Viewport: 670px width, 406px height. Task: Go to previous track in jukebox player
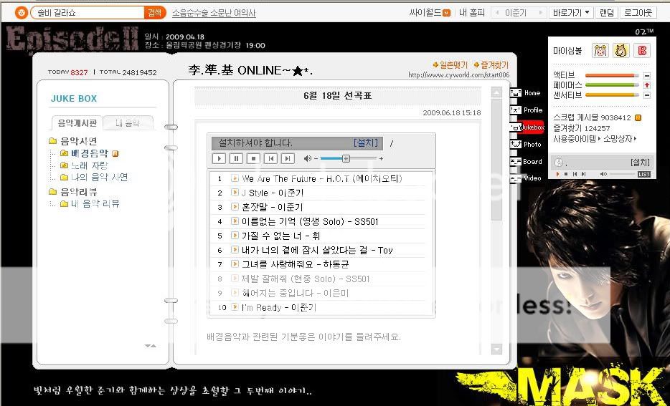point(270,158)
